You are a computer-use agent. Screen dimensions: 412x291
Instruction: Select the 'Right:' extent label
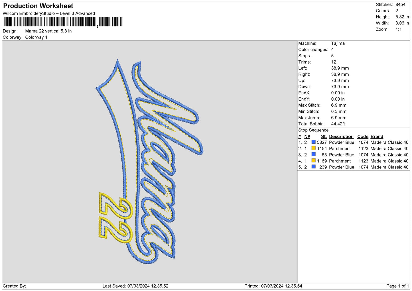point(304,74)
